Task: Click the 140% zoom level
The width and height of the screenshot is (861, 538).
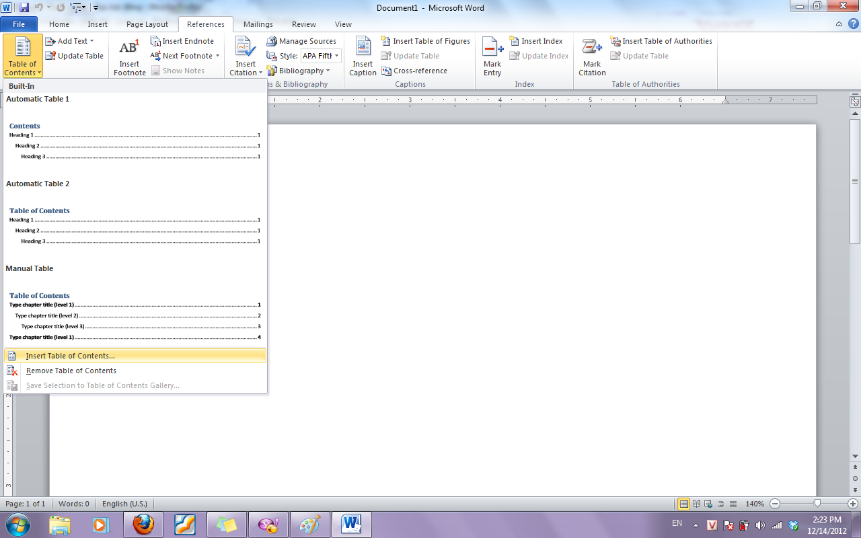Action: click(755, 504)
